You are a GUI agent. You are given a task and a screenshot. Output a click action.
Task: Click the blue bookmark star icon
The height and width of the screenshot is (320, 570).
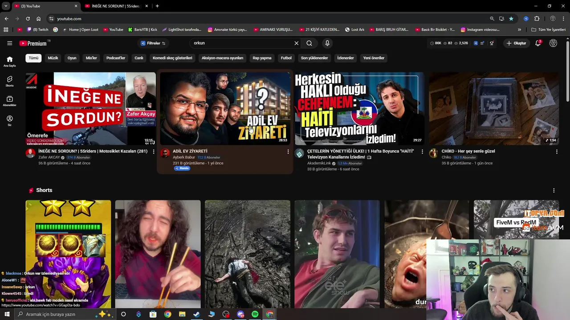click(x=511, y=19)
